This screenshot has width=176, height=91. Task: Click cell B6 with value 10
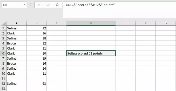point(37,53)
